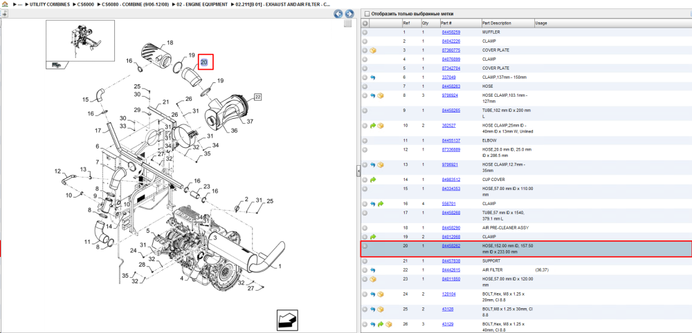Toggle the square checkbox at diagram top-right
The width and height of the screenshot is (692, 333).
click(x=348, y=23)
